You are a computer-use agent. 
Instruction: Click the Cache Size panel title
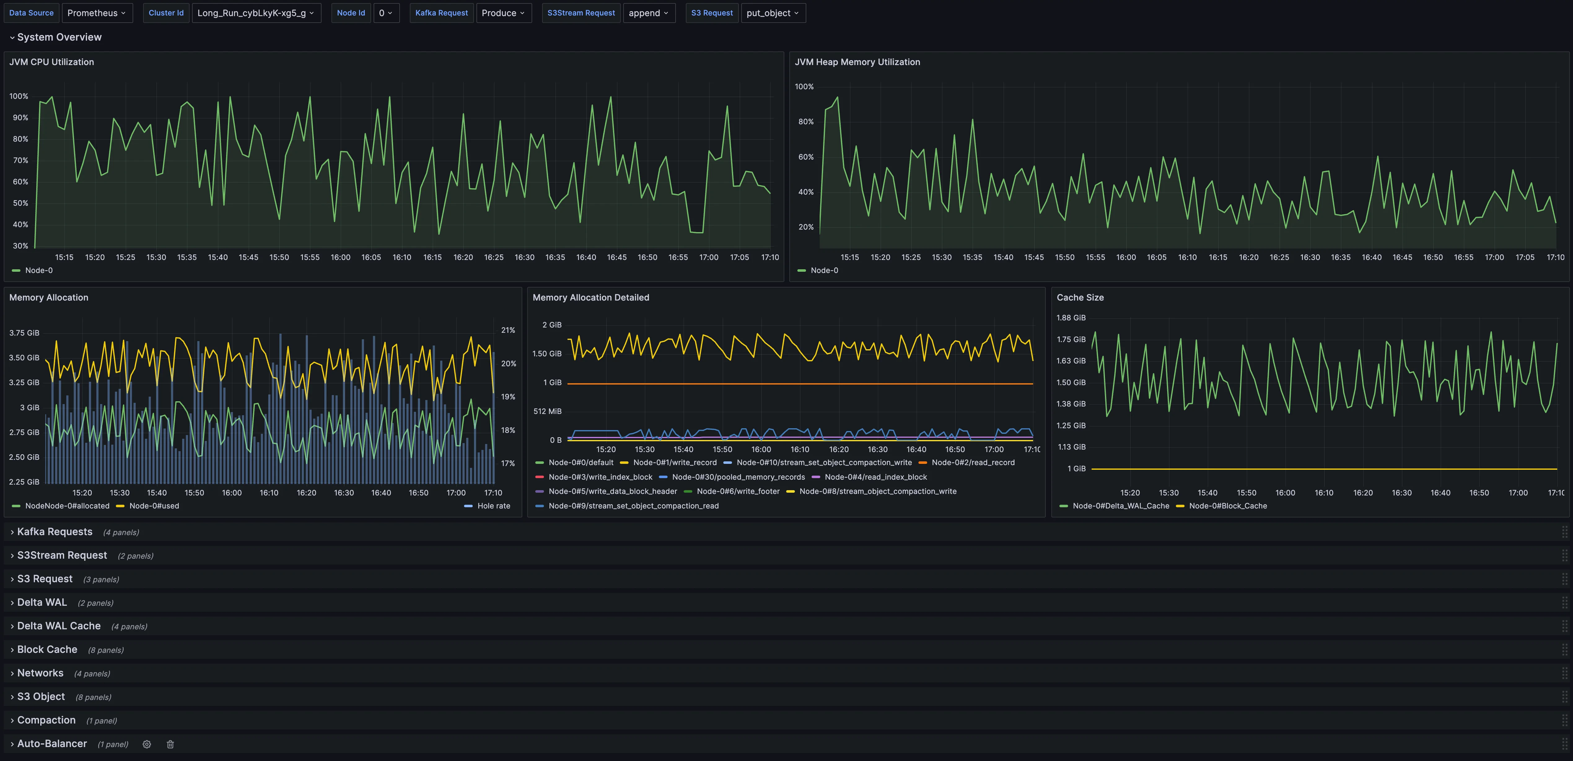[x=1080, y=297]
